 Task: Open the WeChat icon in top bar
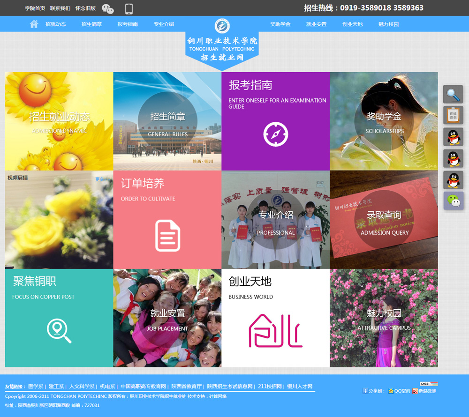[x=108, y=8]
